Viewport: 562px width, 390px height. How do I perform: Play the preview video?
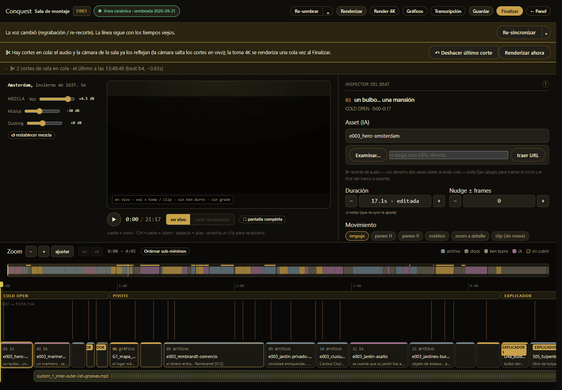[114, 219]
